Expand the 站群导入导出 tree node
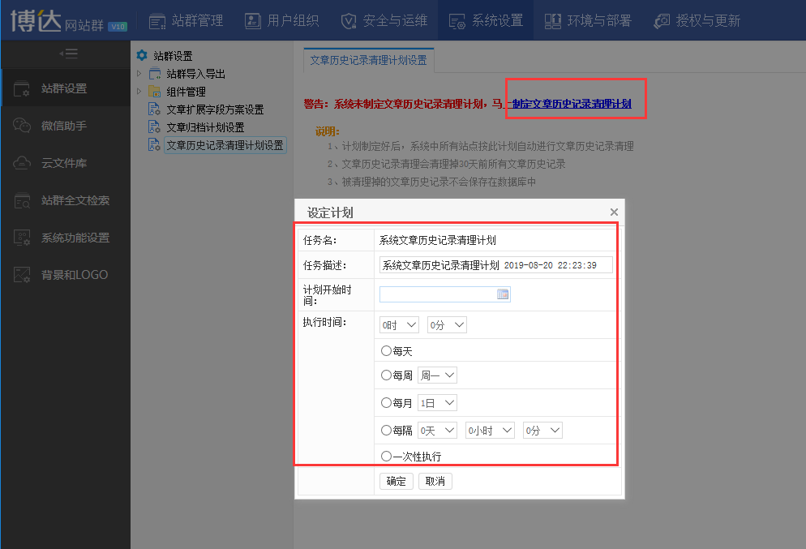Image resolution: width=806 pixels, height=549 pixels. 139,74
